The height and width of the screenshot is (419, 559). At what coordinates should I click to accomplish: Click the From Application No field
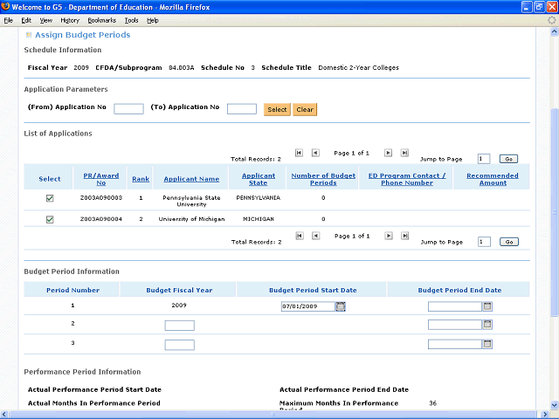tap(128, 109)
